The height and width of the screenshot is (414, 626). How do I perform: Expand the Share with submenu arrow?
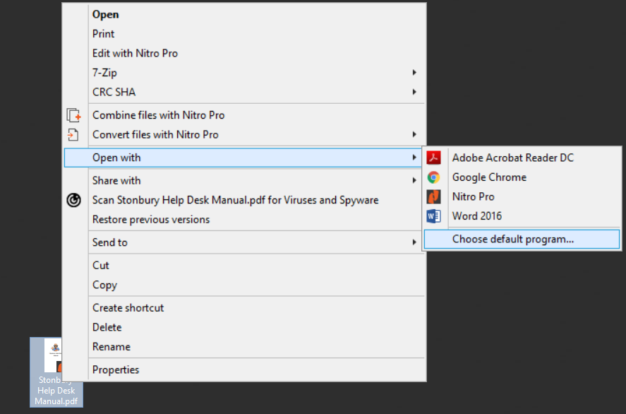pos(414,181)
